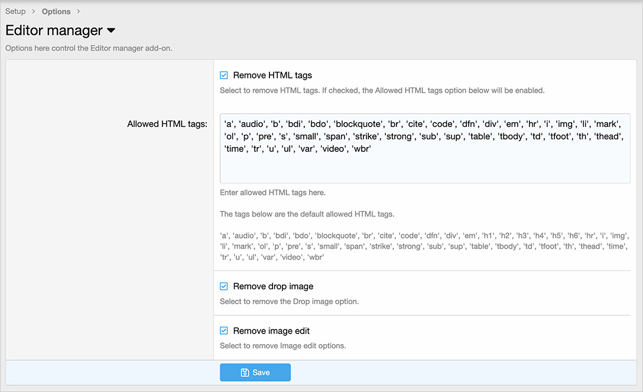This screenshot has width=643, height=392.
Task: Click the 'Remove image edit' label text
Action: coord(271,331)
